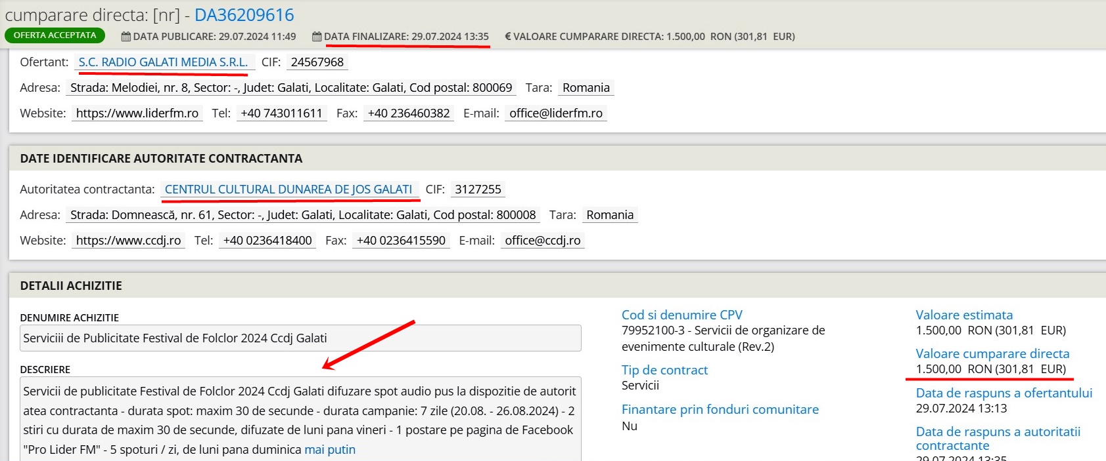
Task: Click the OFERTA ACCEPTATA status badge
Action: pos(55,35)
